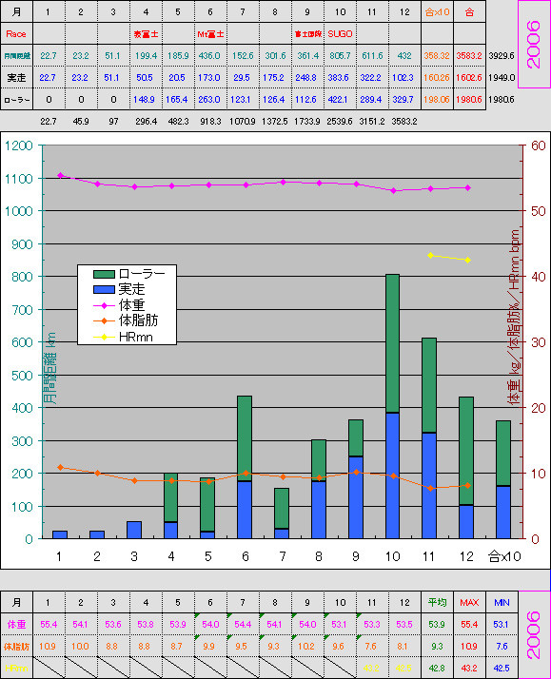The width and height of the screenshot is (551, 679).
Task: Click the vertical 2006 label at top right
Action: point(534,44)
